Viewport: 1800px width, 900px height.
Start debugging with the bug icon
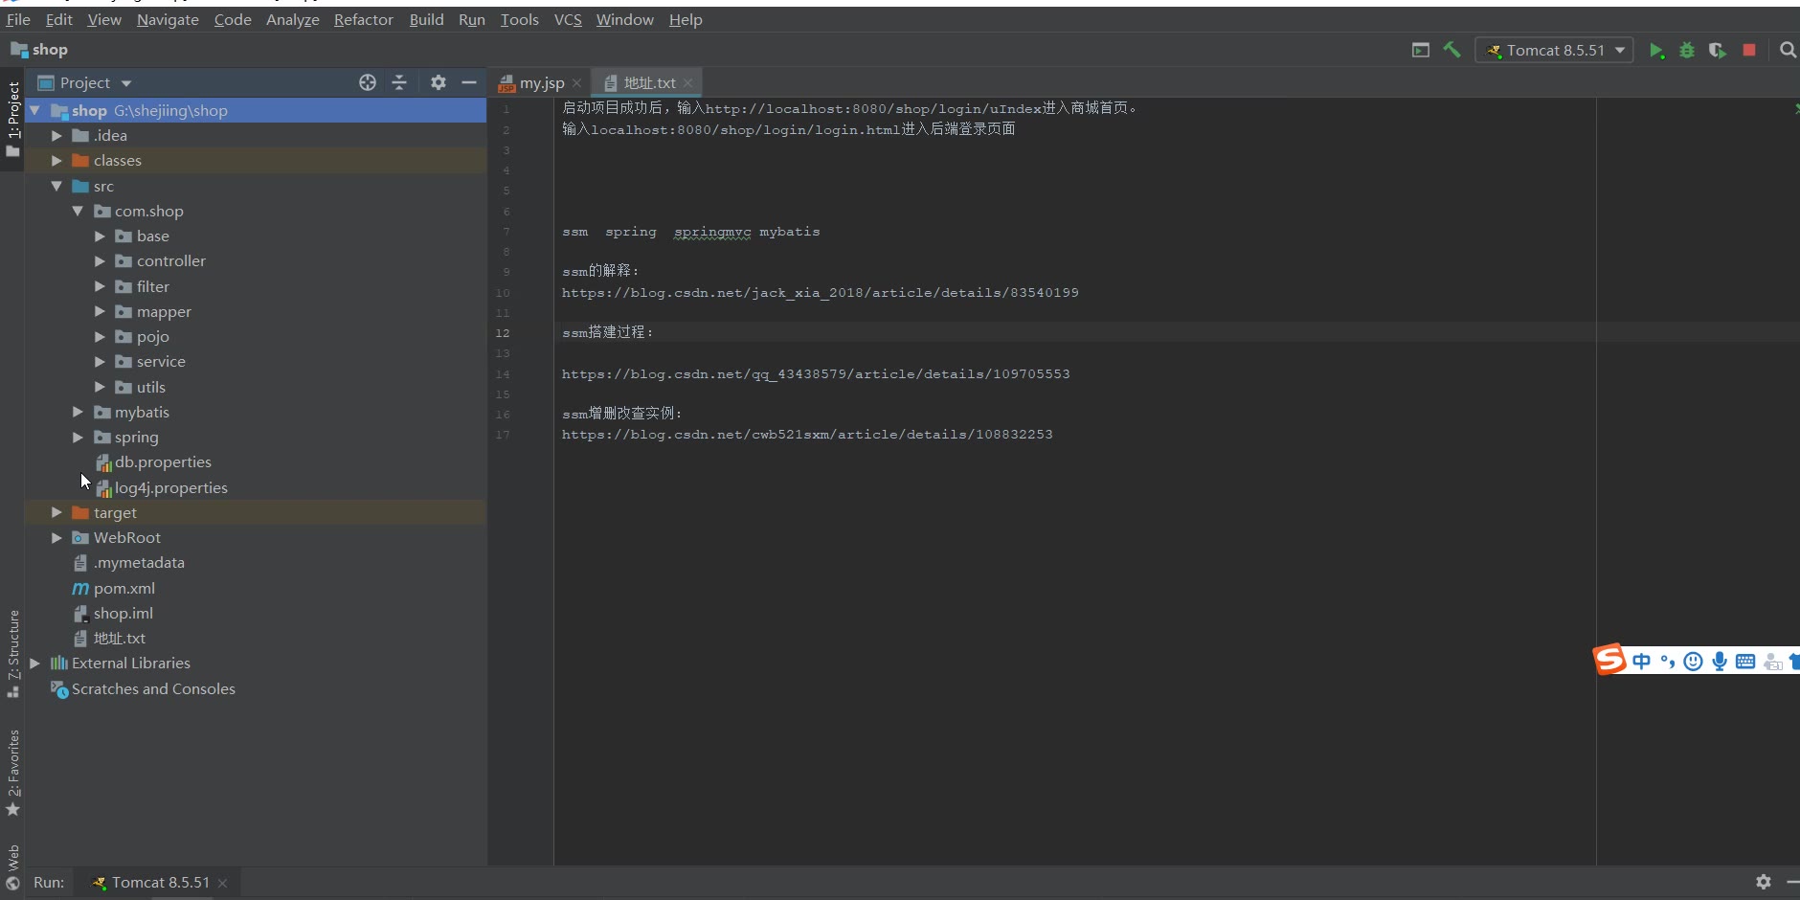[1687, 51]
